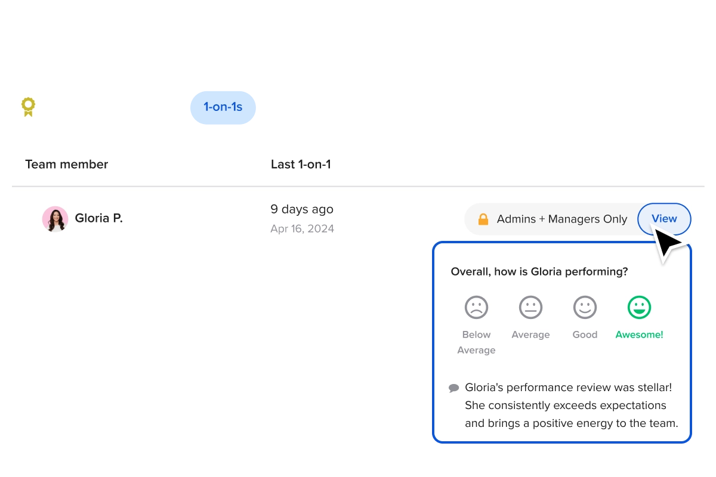
Task: Click the 'Below Average' text label
Action: click(476, 342)
